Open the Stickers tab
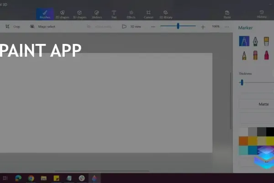This screenshot has height=183, width=274. (97, 14)
